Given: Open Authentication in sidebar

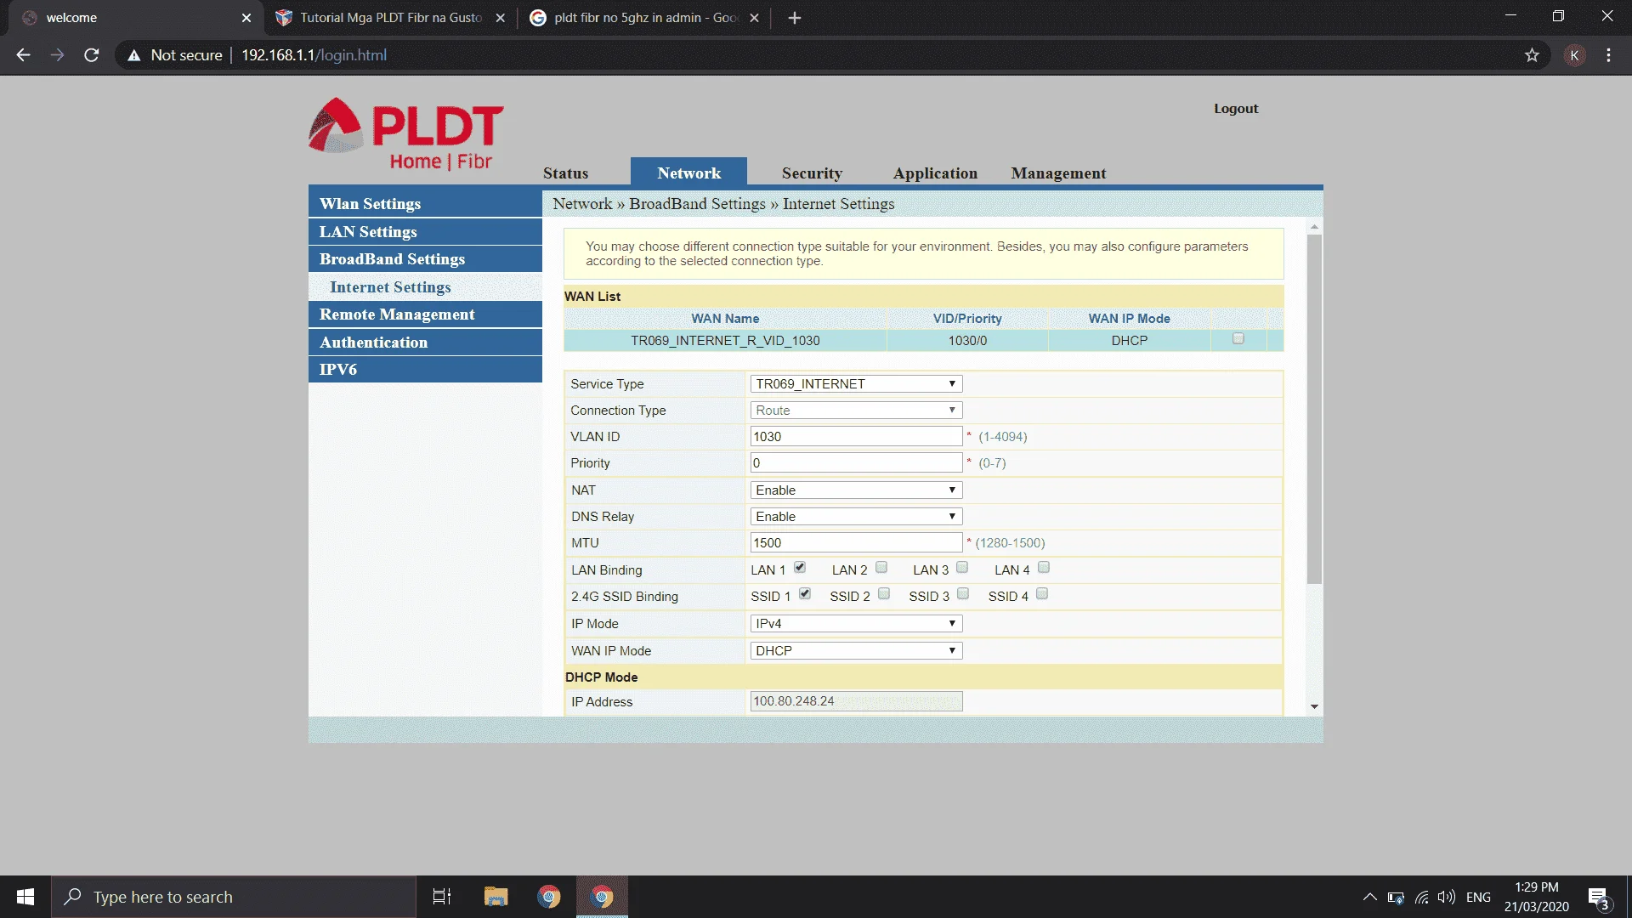Looking at the screenshot, I should tap(425, 343).
